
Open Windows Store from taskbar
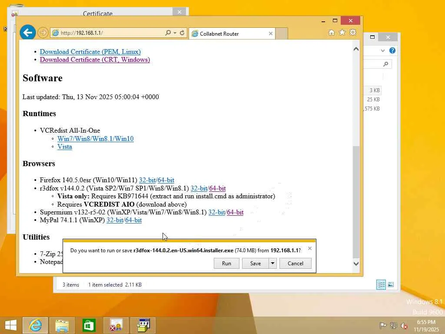point(89,325)
